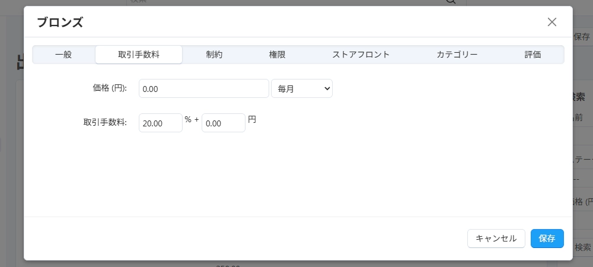Image resolution: width=593 pixels, height=267 pixels.
Task: Focus the 取引手数料 percentage field showing 20.00
Action: (160, 123)
